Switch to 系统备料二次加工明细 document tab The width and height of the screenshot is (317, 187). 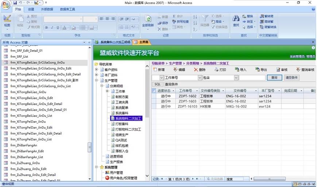click(113, 42)
